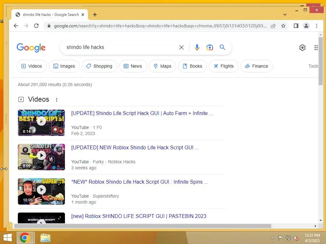Image resolution: width=326 pixels, height=244 pixels.
Task: Open network status tray icon
Action: click(x=288, y=238)
